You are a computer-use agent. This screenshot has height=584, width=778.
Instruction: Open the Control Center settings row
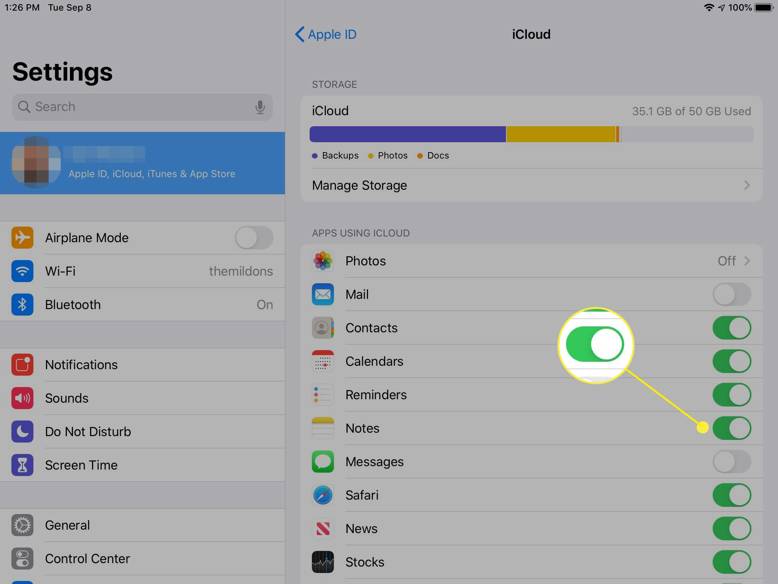click(142, 559)
